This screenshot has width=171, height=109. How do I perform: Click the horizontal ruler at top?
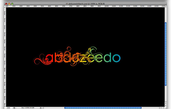click(x=85, y=6)
